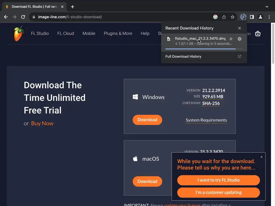Click the downloads icon in Chrome toolbar
This screenshot has width=275, height=206.
point(243,17)
